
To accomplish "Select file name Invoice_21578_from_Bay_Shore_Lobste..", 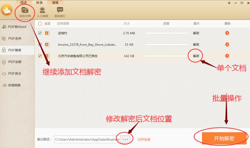I will [x=87, y=44].
